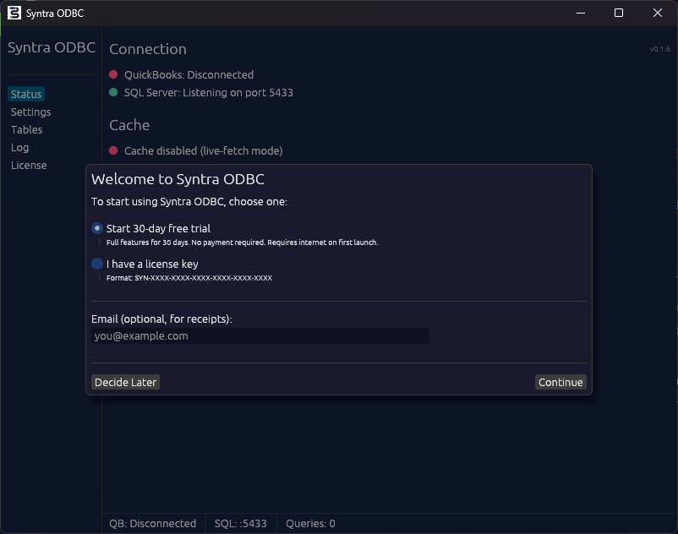The image size is (678, 534).
Task: Click 'Full features for 30 days' description text
Action: pos(242,242)
